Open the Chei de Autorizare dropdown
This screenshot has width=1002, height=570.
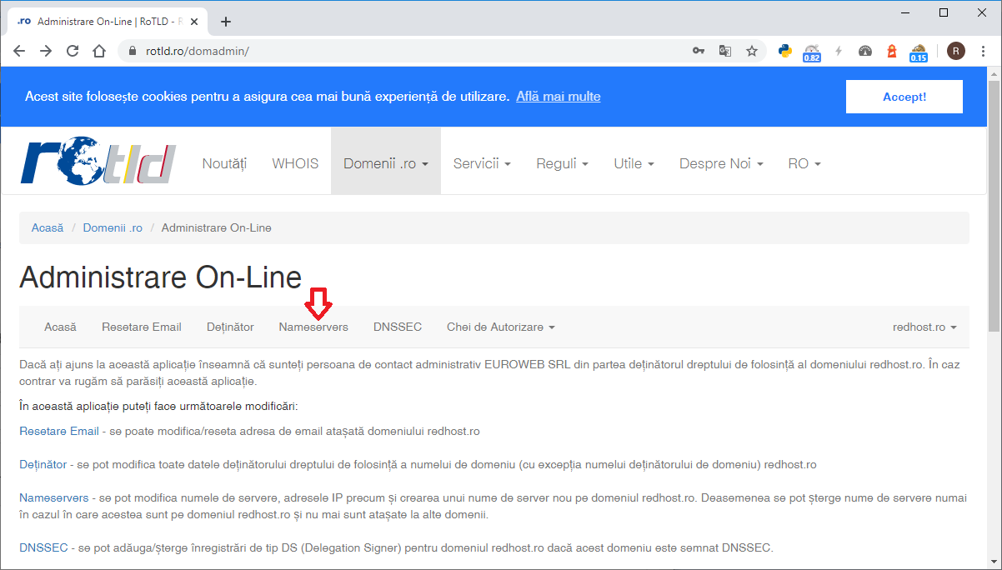pos(500,327)
